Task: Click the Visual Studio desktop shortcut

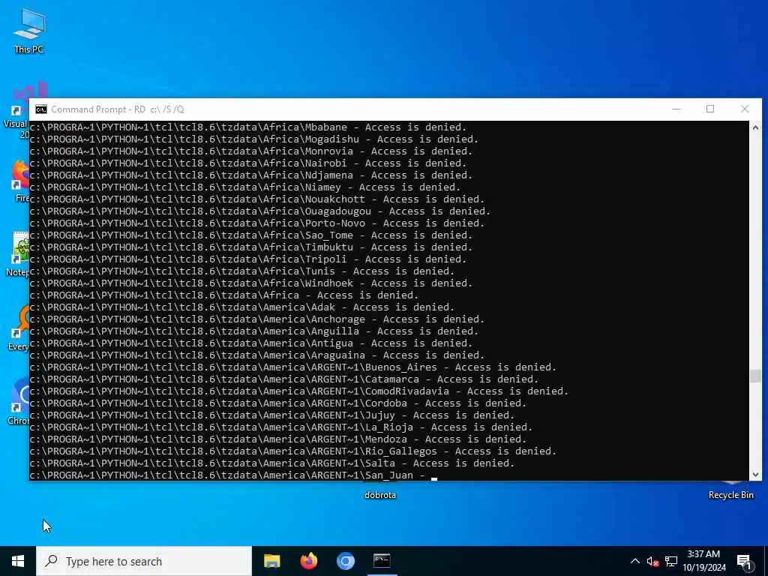Action: (16, 110)
